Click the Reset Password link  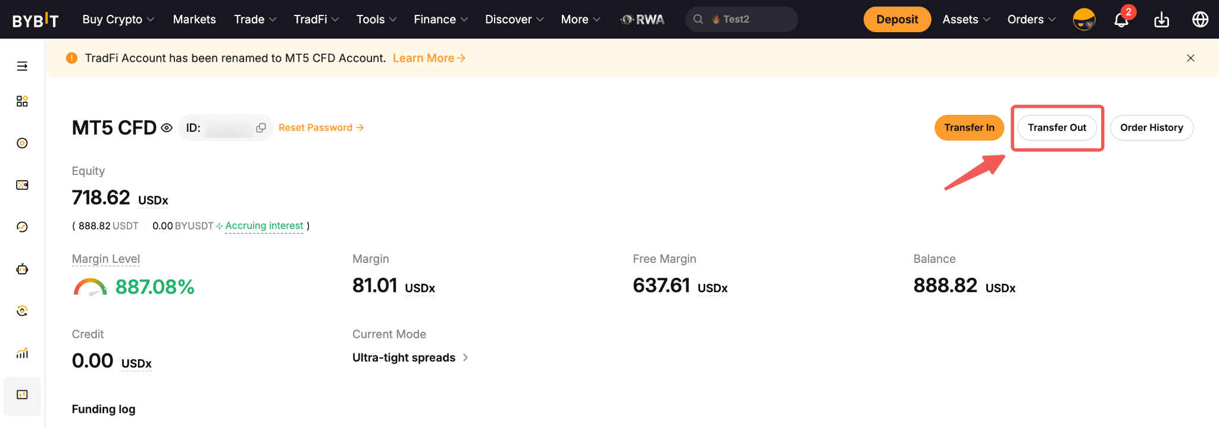pos(321,128)
